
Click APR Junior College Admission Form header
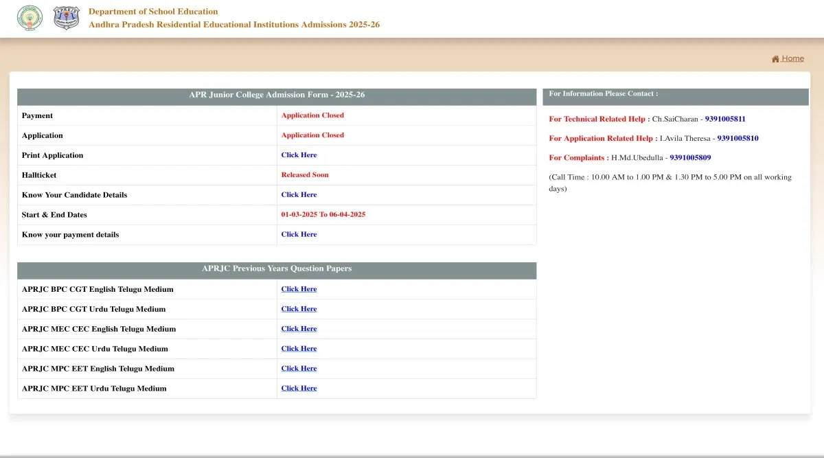pyautogui.click(x=277, y=95)
